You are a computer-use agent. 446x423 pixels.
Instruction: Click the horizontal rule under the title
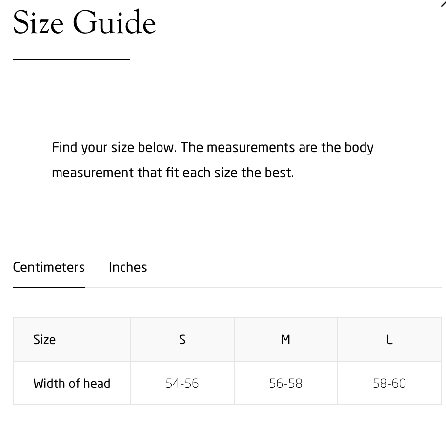(x=71, y=59)
